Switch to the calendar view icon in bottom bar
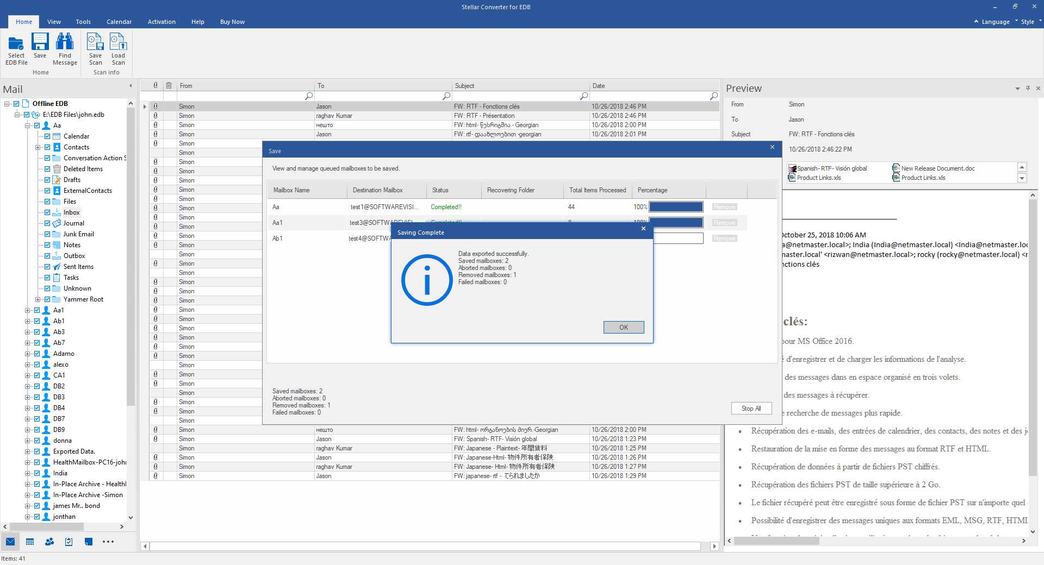Screen dimensions: 1044x565 (30, 542)
